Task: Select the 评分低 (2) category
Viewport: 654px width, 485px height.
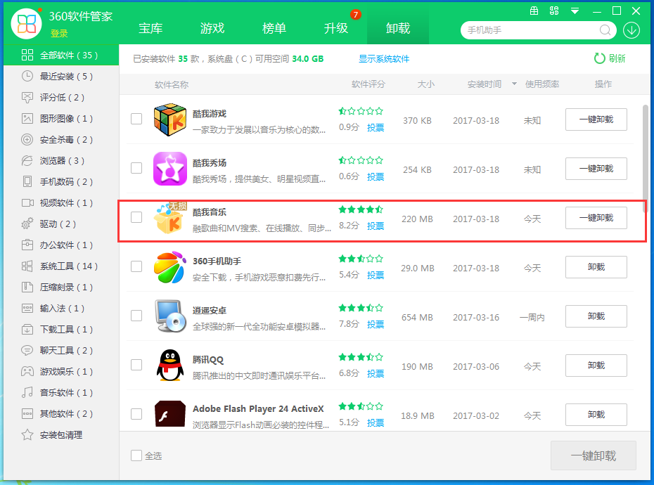Action: point(61,98)
